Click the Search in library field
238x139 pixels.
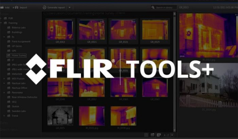tap(164, 7)
